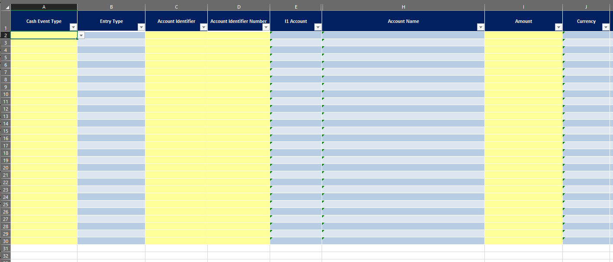This screenshot has width=613, height=262.
Task: Select column I header
Action: coord(523,7)
